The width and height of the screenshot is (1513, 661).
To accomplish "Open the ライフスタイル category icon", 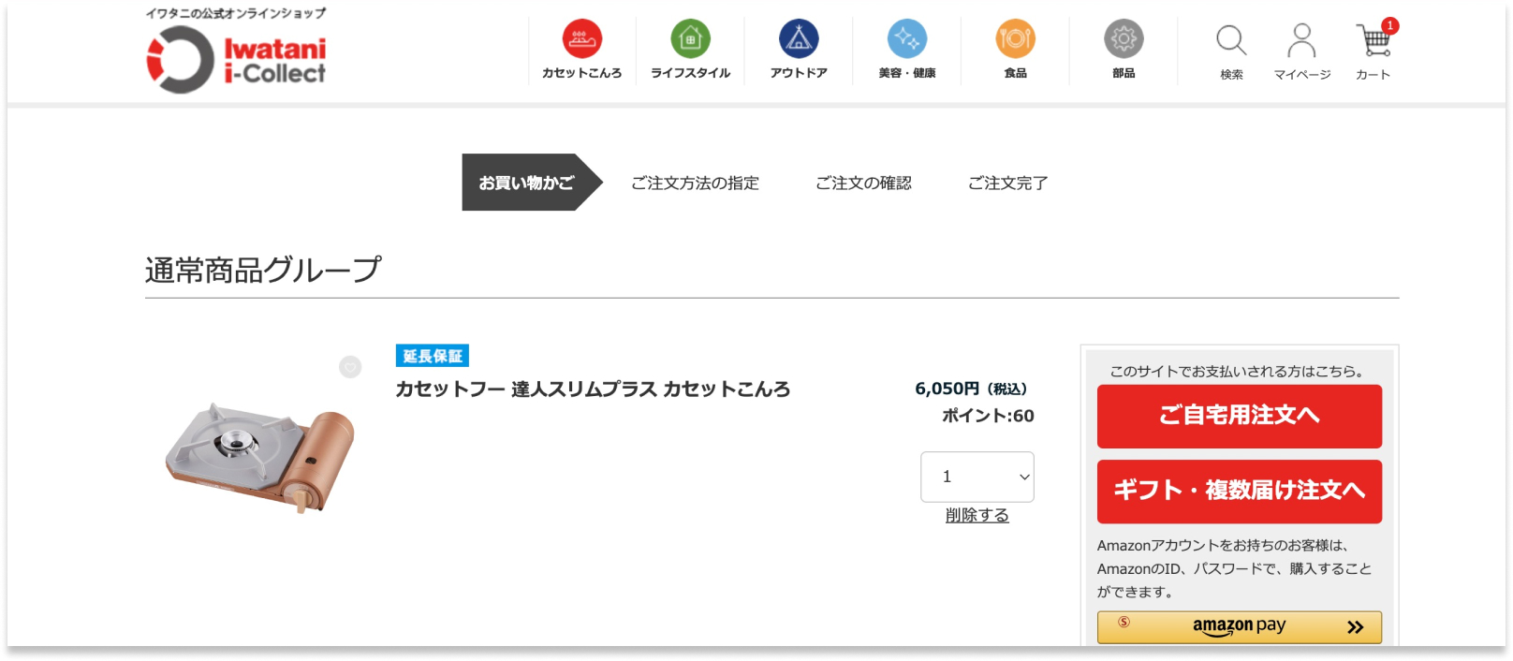I will coord(690,39).
